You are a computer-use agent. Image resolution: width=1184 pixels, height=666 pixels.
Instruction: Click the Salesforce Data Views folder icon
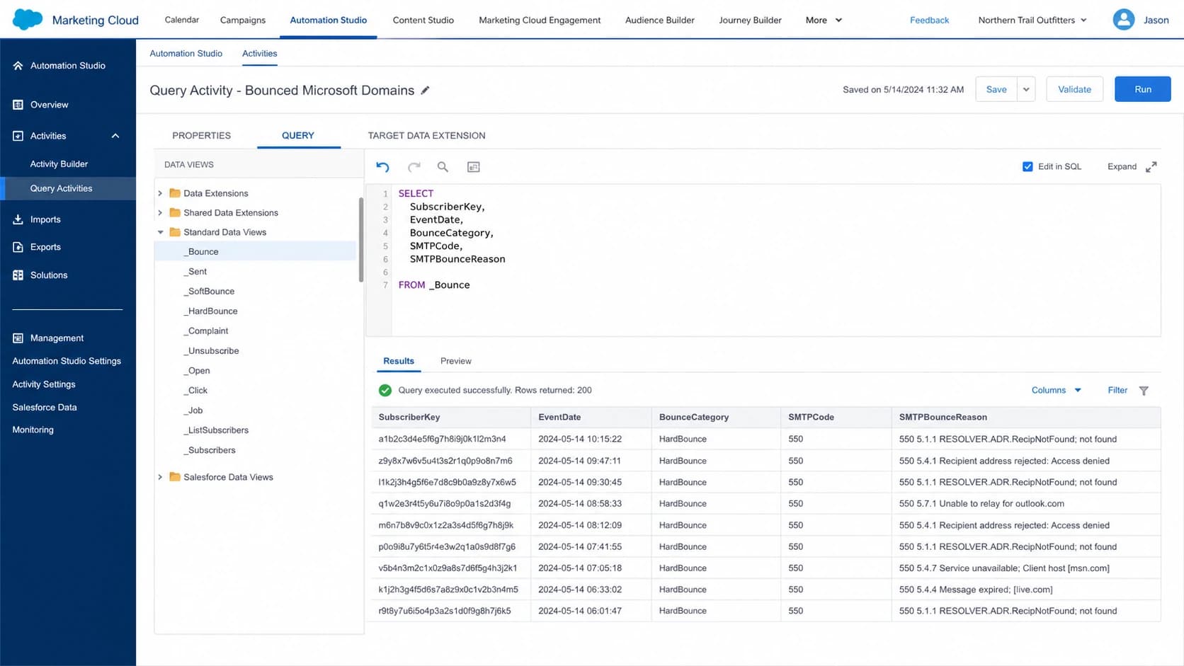click(x=175, y=477)
